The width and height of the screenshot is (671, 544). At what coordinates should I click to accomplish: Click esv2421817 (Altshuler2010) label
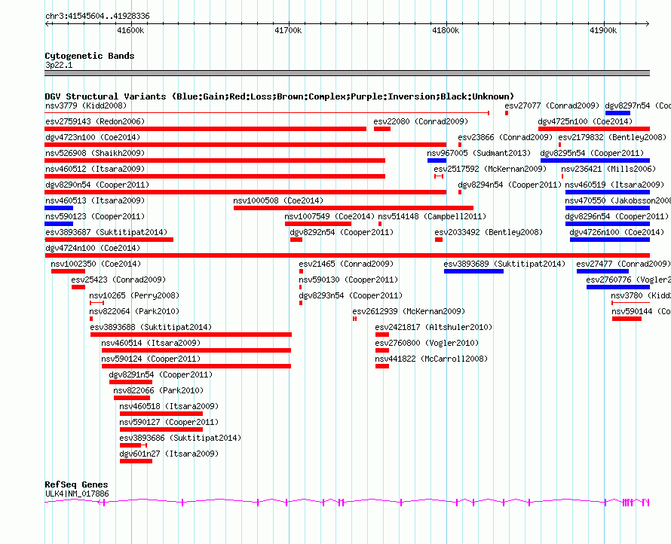[434, 327]
